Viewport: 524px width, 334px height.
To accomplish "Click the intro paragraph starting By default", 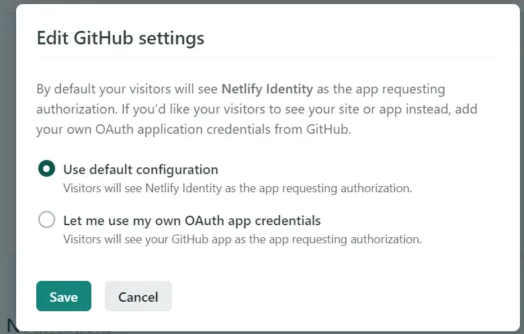I will [x=257, y=109].
